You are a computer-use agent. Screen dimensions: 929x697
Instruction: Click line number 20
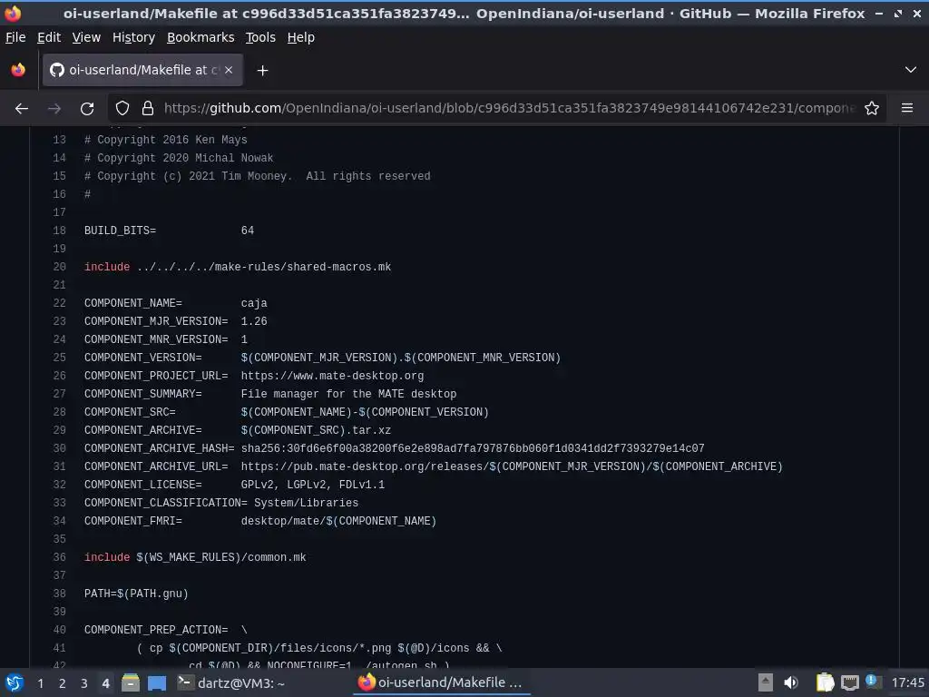pyautogui.click(x=59, y=267)
